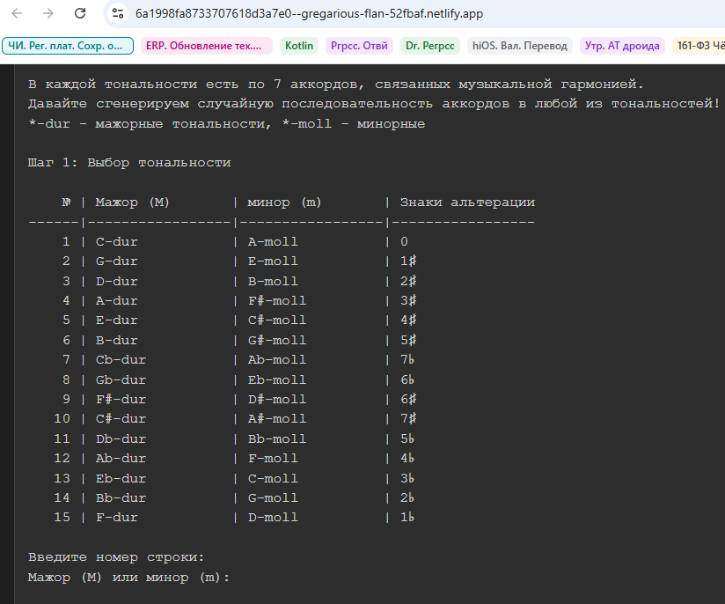Click the Eb-moll cell

[277, 380]
